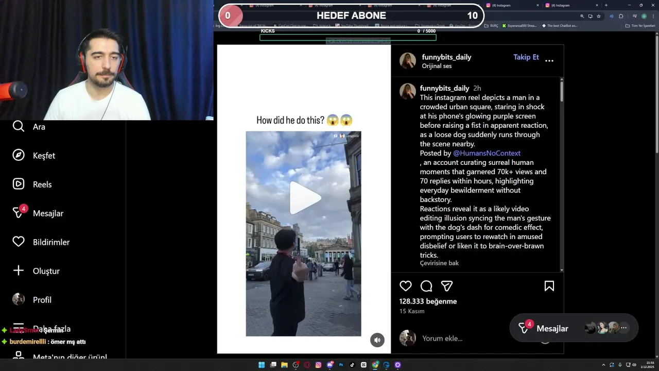Open comments with the speech bubble icon
The image size is (659, 371).
point(426,286)
